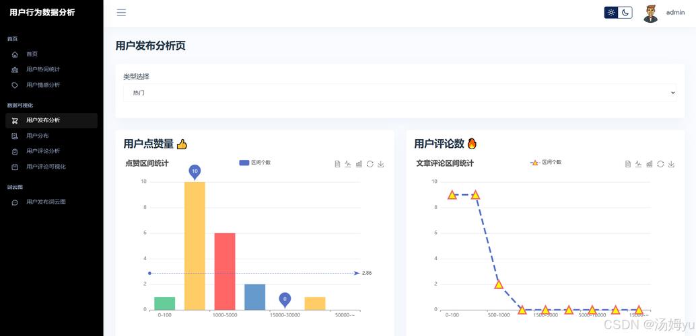The width and height of the screenshot is (696, 336).
Task: Click the 点赞区间统计 chart title
Action: click(147, 163)
